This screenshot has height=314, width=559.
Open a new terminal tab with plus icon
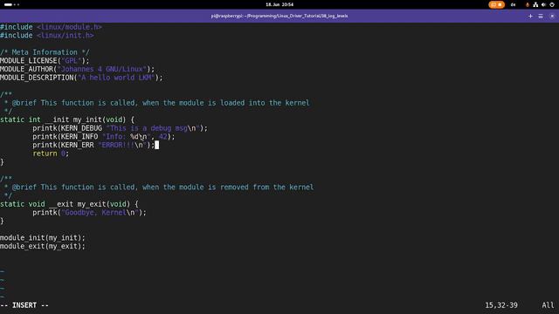(x=530, y=16)
